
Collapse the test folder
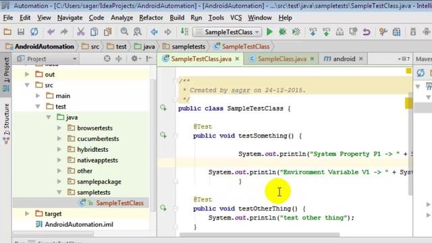click(38, 107)
